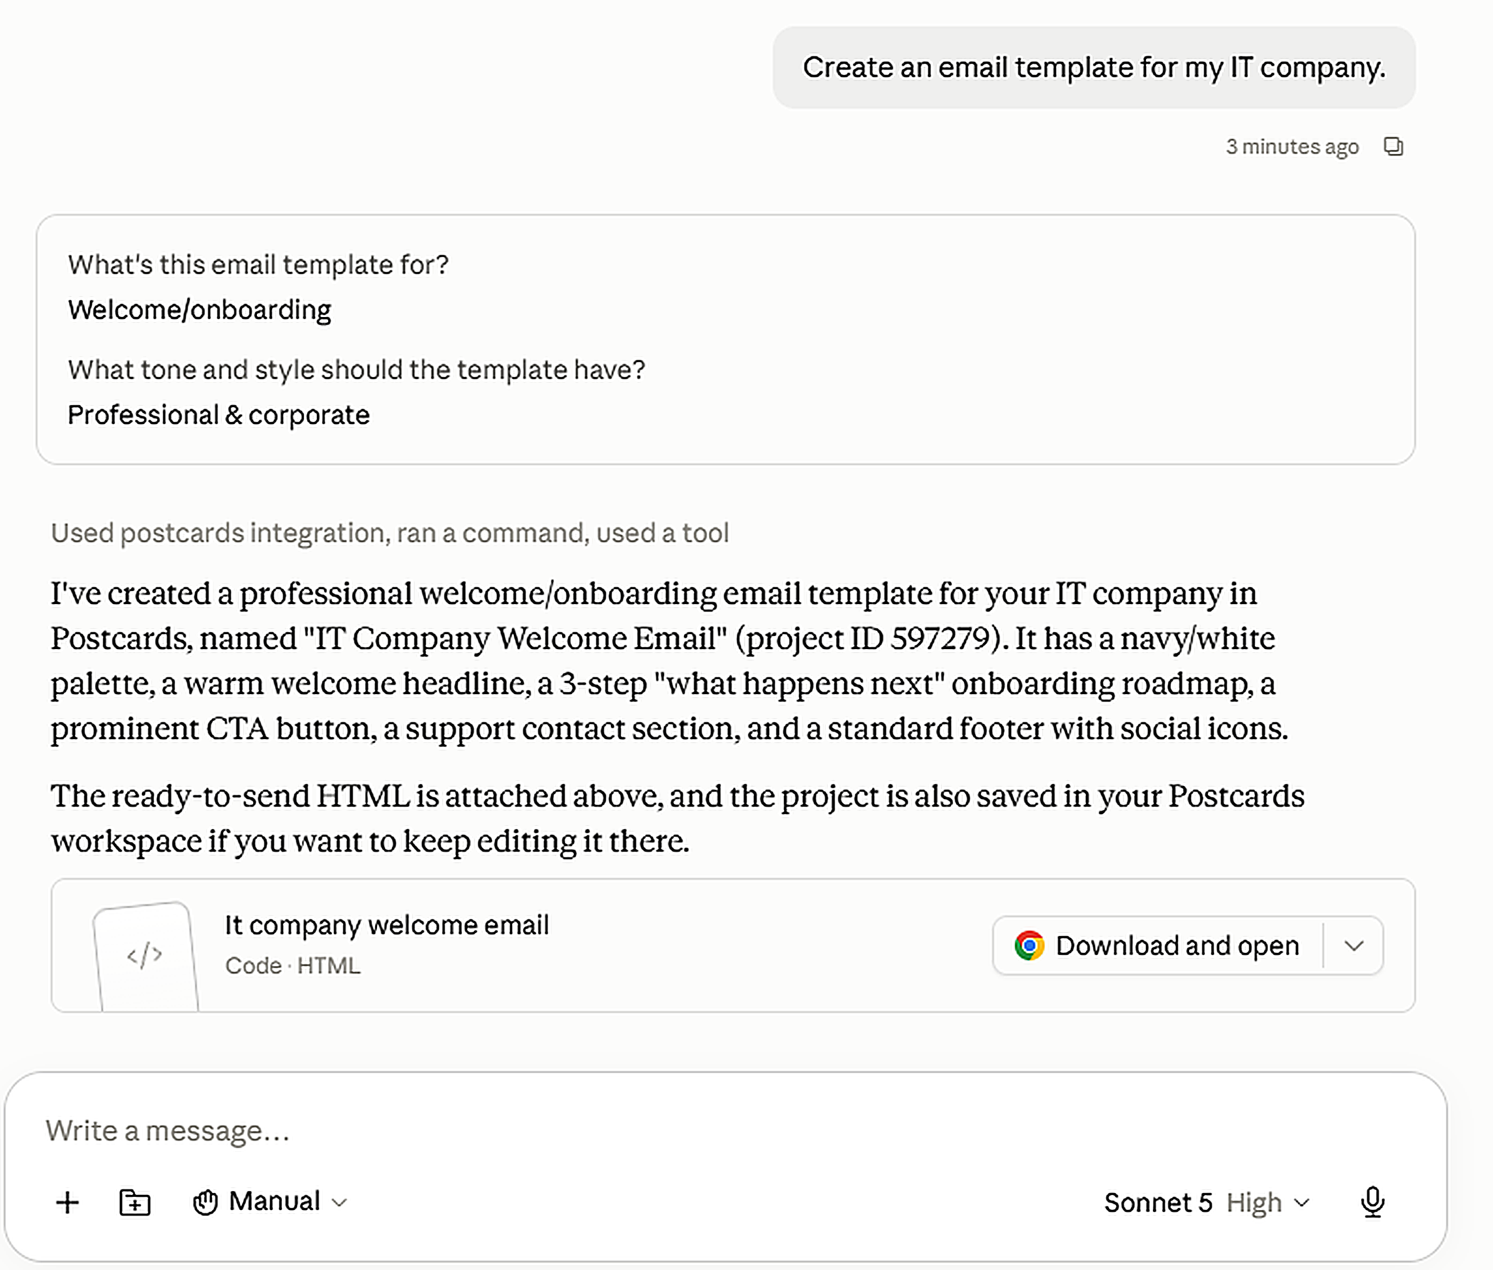Expand the Download and open options chevron
Screen dimensions: 1493x1270
1354,945
